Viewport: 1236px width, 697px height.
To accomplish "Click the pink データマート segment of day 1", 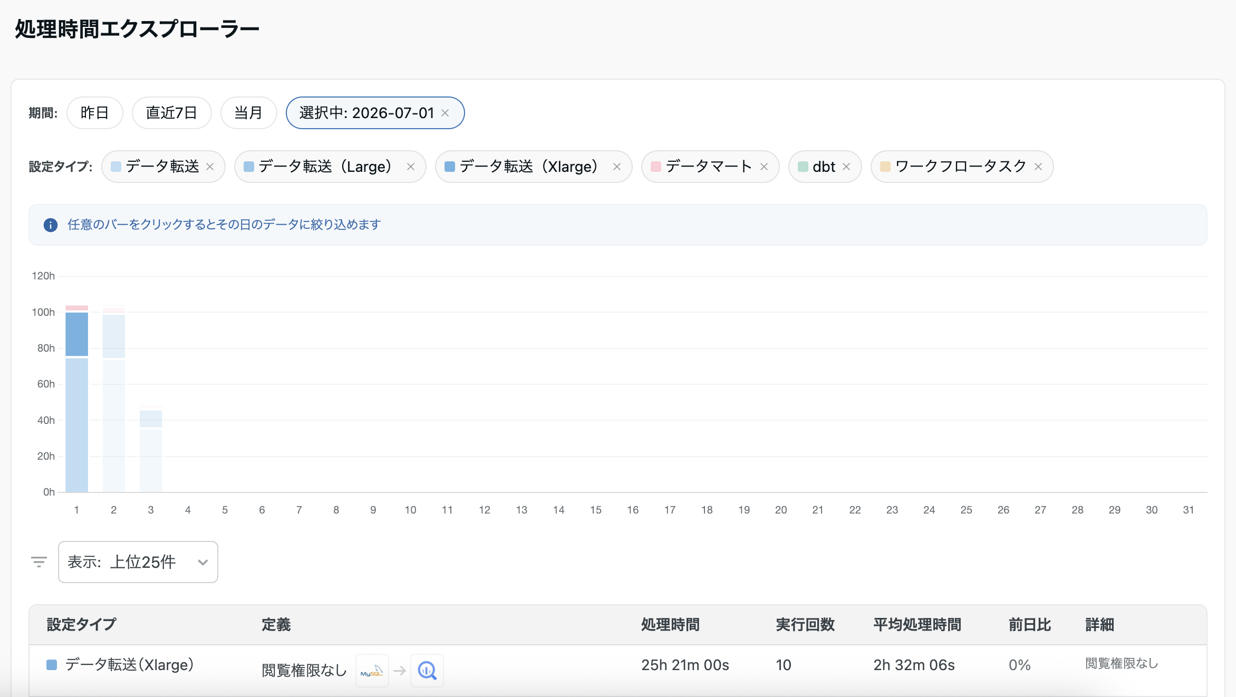I will point(76,308).
